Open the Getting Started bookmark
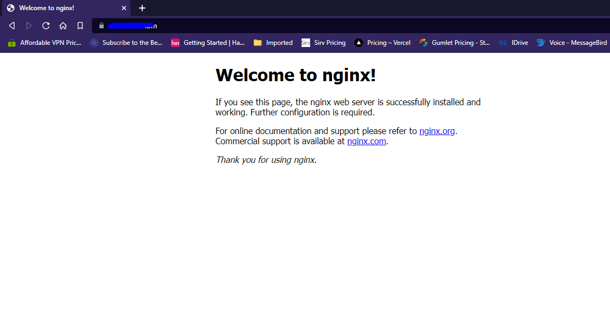Viewport: 610px width, 321px height. click(x=208, y=43)
